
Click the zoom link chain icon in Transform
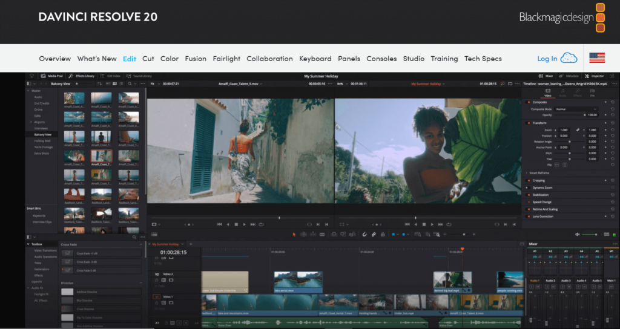(x=578, y=130)
